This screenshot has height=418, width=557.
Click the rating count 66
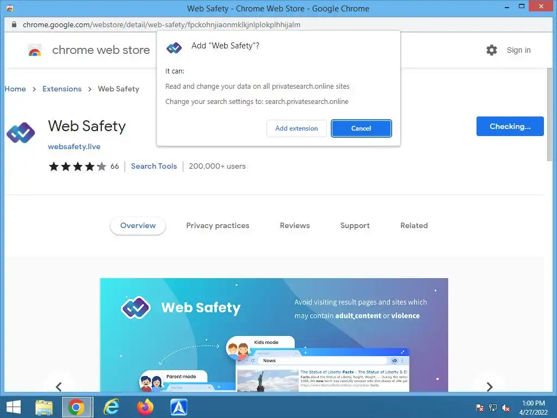tap(114, 166)
